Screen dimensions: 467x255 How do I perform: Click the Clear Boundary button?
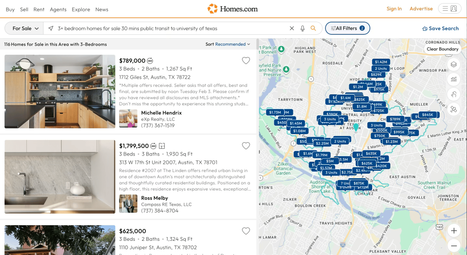[x=442, y=49]
